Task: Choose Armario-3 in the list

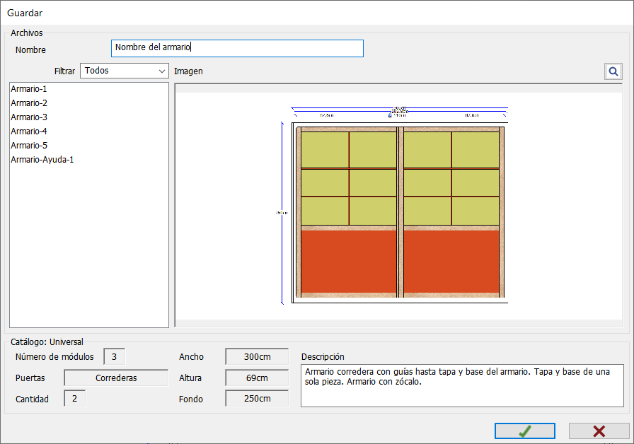Action: pyautogui.click(x=29, y=117)
